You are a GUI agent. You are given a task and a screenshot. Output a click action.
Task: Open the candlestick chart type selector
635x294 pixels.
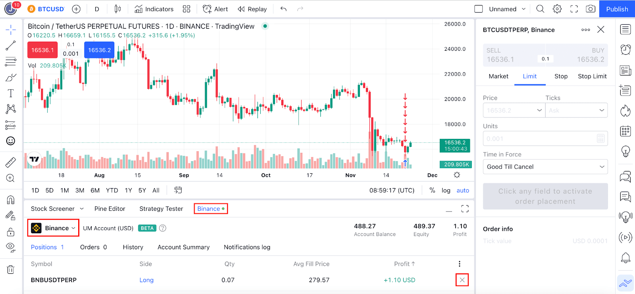118,9
